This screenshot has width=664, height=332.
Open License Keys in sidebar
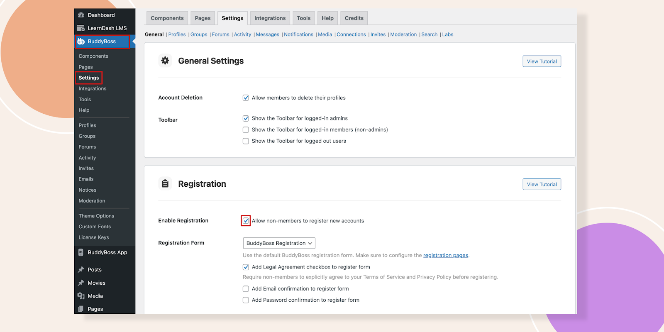point(94,237)
